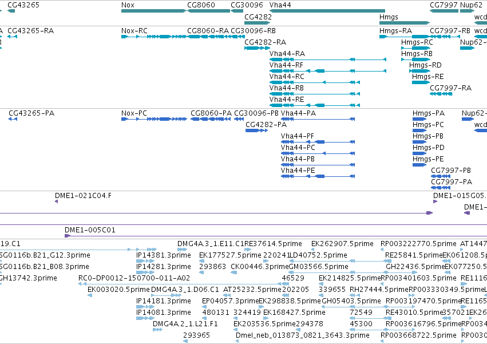Click the CG30096 gene label
Viewport: 487px width, 344px height.
point(247,5)
